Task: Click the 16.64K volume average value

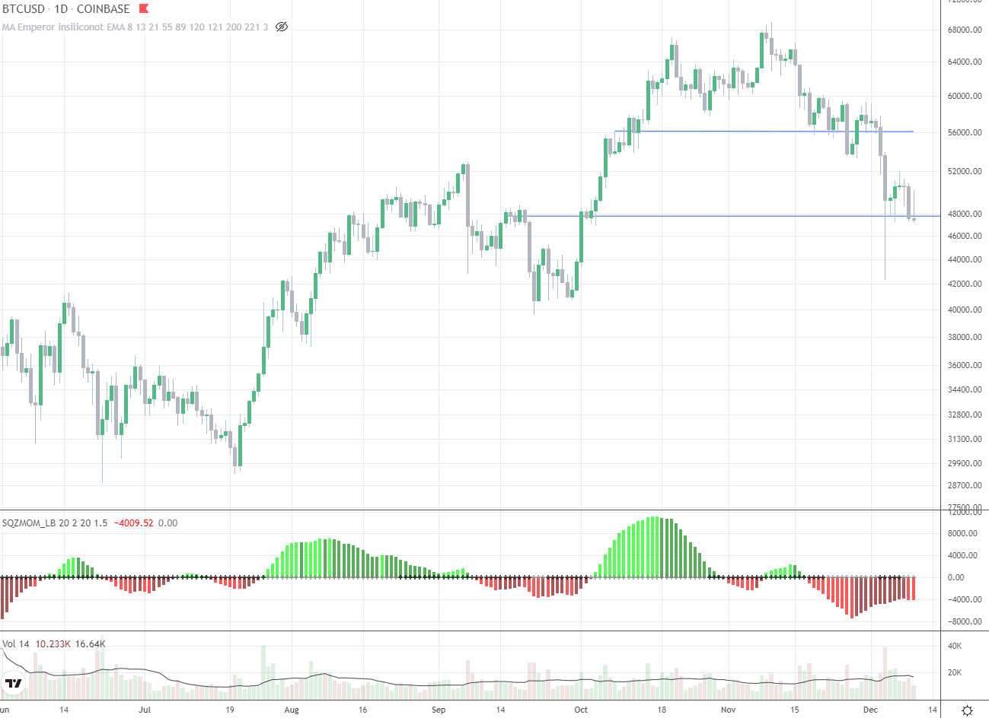Action: coord(91,644)
